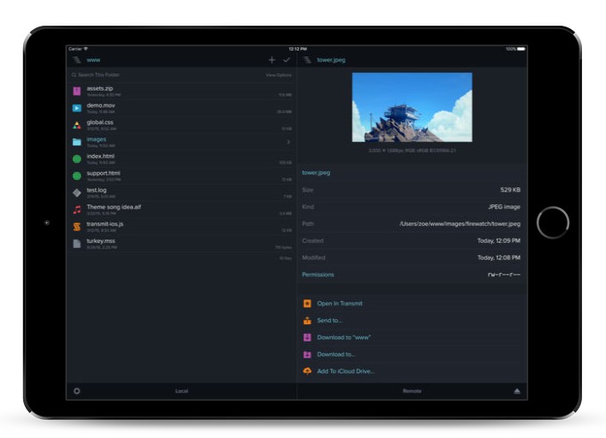Image resolution: width=606 pixels, height=438 pixels.
Task: Expand the images folder chevron
Action: 288,142
